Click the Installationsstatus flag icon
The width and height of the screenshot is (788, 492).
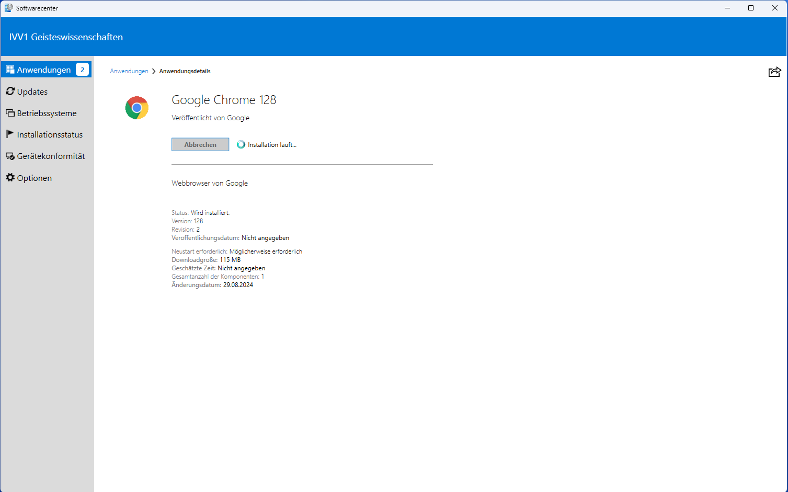10,134
